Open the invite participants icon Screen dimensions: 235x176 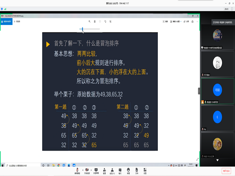tap(105, 171)
